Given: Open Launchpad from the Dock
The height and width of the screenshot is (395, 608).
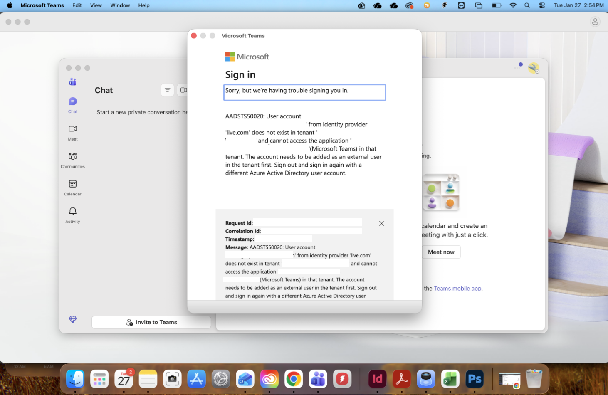Looking at the screenshot, I should point(99,379).
